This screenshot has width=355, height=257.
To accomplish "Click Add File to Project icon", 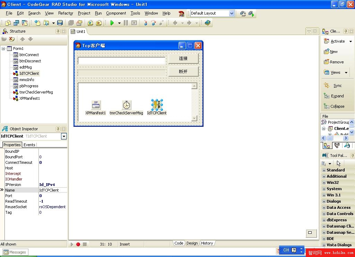I will point(90,23).
